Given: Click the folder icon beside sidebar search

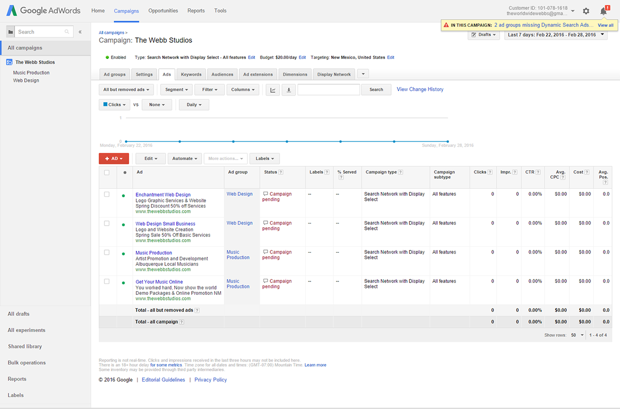Looking at the screenshot, I should click(x=10, y=32).
